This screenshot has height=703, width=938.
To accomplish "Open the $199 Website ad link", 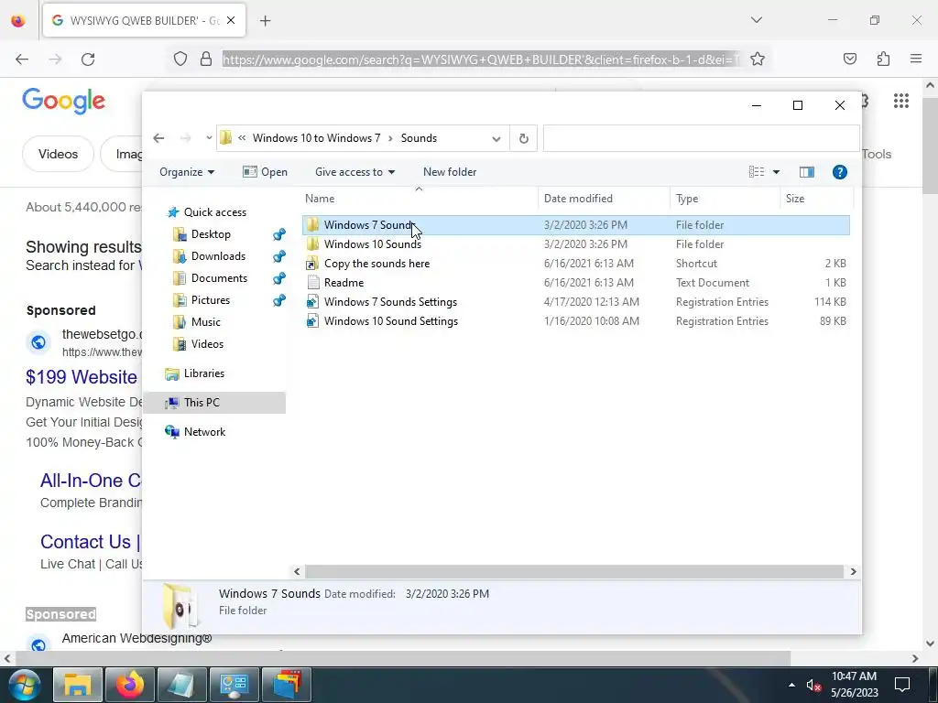I will (82, 377).
